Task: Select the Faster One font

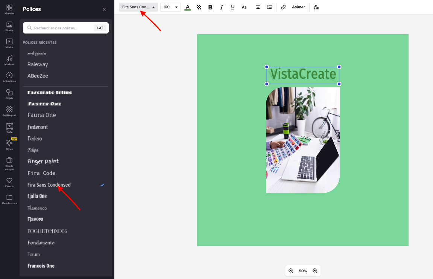Action: point(44,104)
